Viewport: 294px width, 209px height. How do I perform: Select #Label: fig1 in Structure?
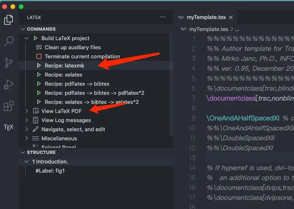pos(50,171)
